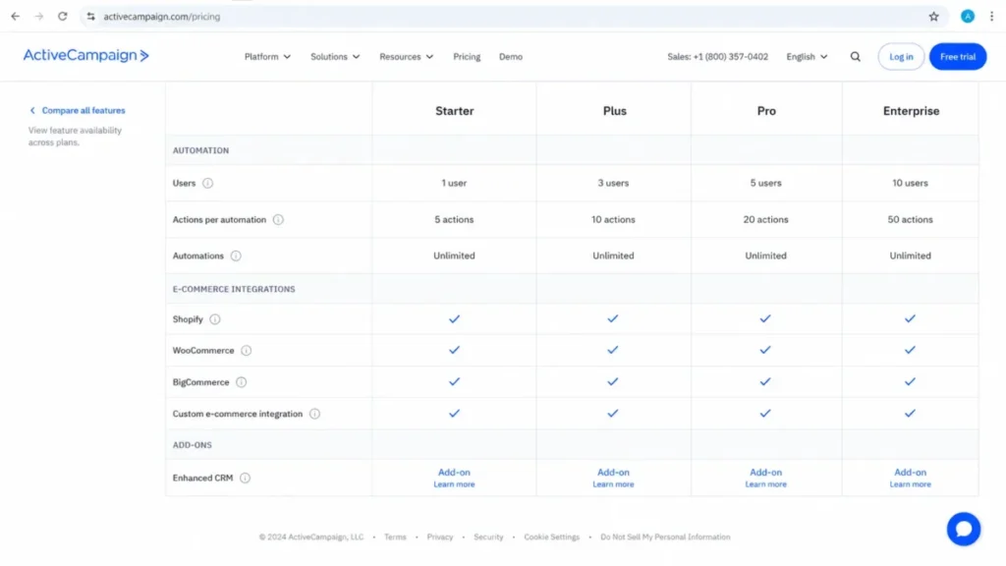Open the Security footer link
Screen dimensions: 1006x566
(x=488, y=538)
